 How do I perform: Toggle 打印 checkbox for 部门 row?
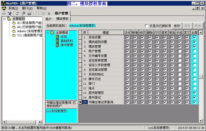tap(157, 83)
